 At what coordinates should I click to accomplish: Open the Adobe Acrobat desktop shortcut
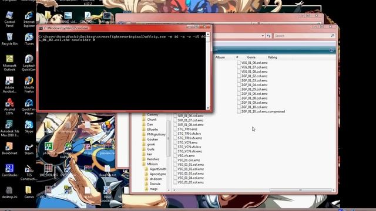pos(9,85)
